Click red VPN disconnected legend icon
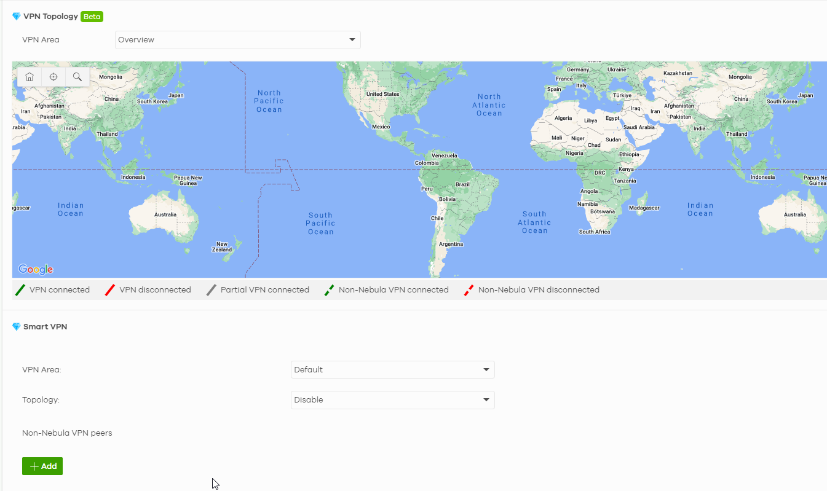The image size is (827, 491). click(110, 290)
